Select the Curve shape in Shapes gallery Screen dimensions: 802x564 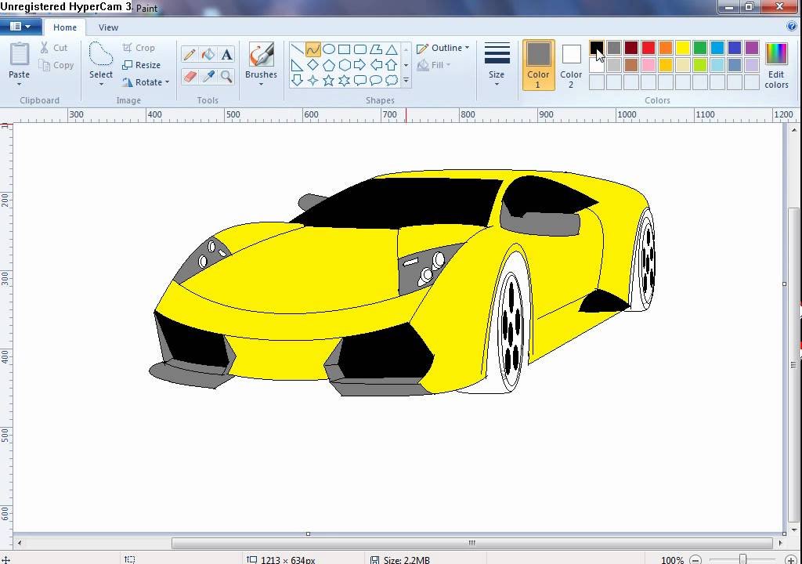click(312, 49)
